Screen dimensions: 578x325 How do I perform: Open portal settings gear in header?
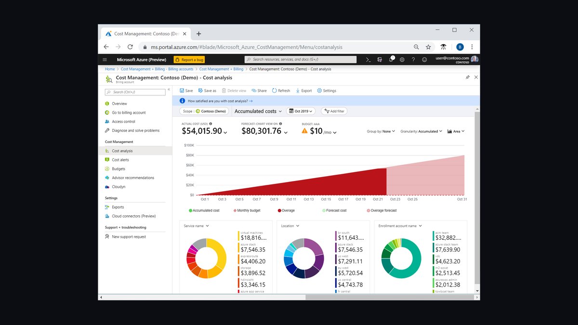tap(402, 60)
